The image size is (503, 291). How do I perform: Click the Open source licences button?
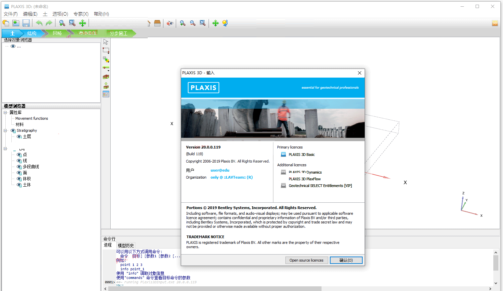[306, 260]
